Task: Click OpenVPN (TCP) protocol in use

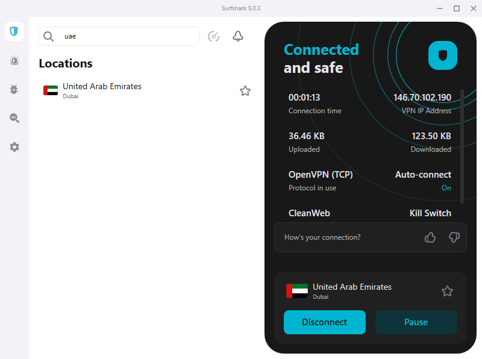Action: (x=321, y=175)
